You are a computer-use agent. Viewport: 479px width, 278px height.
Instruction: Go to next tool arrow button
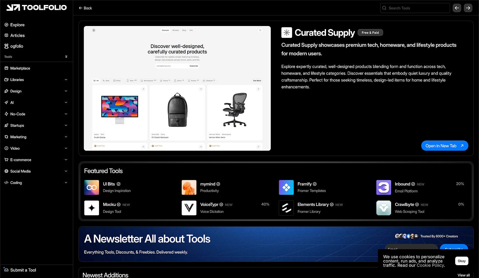(x=468, y=8)
